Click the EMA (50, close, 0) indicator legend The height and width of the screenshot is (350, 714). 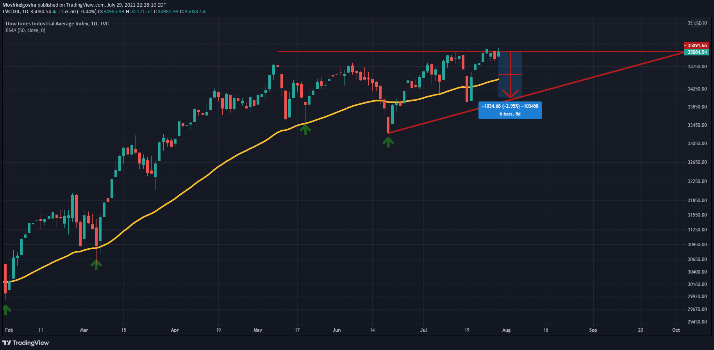[25, 30]
